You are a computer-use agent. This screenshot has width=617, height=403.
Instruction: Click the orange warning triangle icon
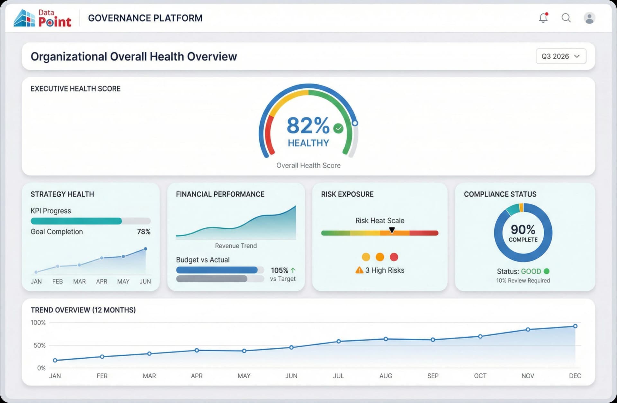[x=359, y=270]
